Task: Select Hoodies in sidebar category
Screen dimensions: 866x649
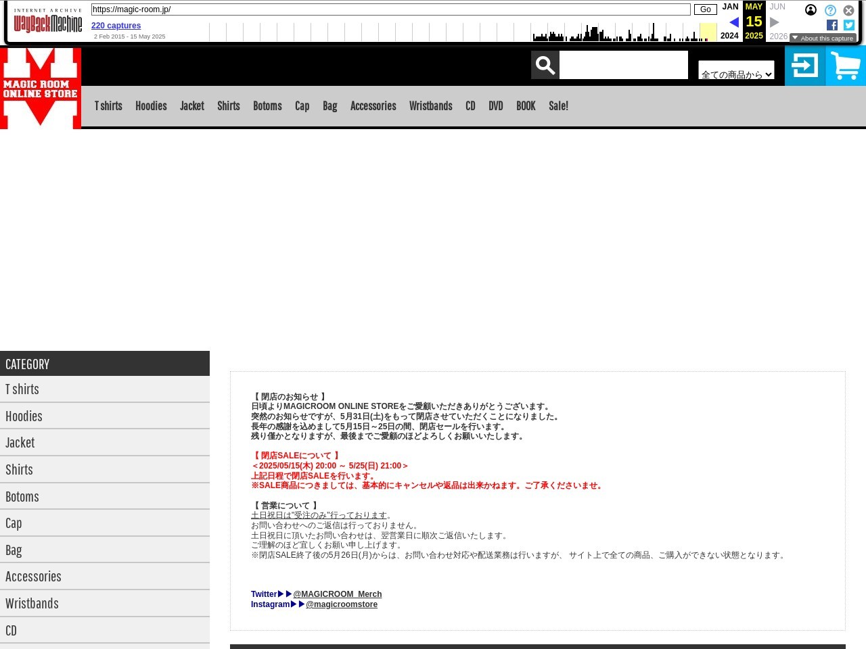Action: (105, 416)
